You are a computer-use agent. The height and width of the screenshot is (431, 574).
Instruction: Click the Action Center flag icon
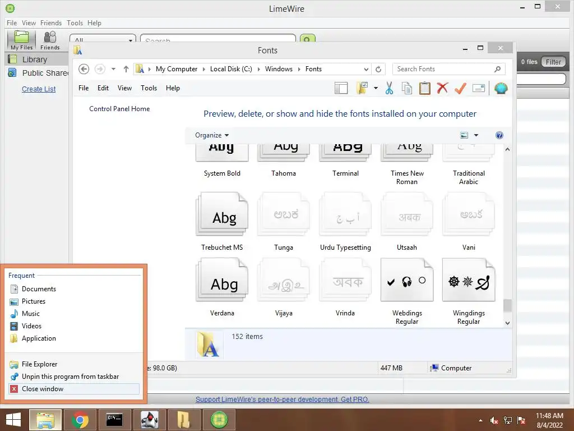[x=521, y=420]
